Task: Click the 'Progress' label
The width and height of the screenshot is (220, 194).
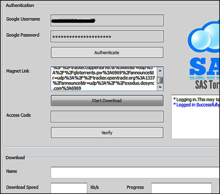Action: point(135,187)
